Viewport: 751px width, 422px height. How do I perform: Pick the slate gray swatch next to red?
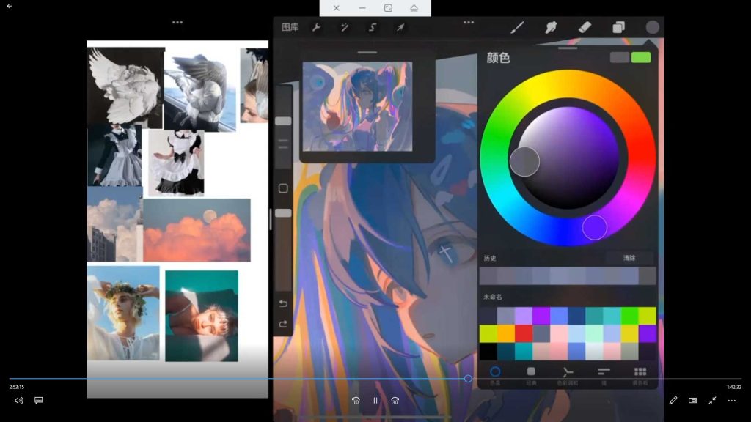(541, 333)
